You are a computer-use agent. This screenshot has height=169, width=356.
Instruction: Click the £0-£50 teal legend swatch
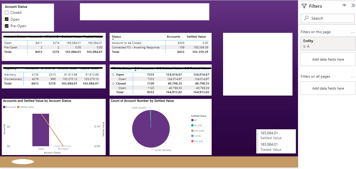click(192, 125)
